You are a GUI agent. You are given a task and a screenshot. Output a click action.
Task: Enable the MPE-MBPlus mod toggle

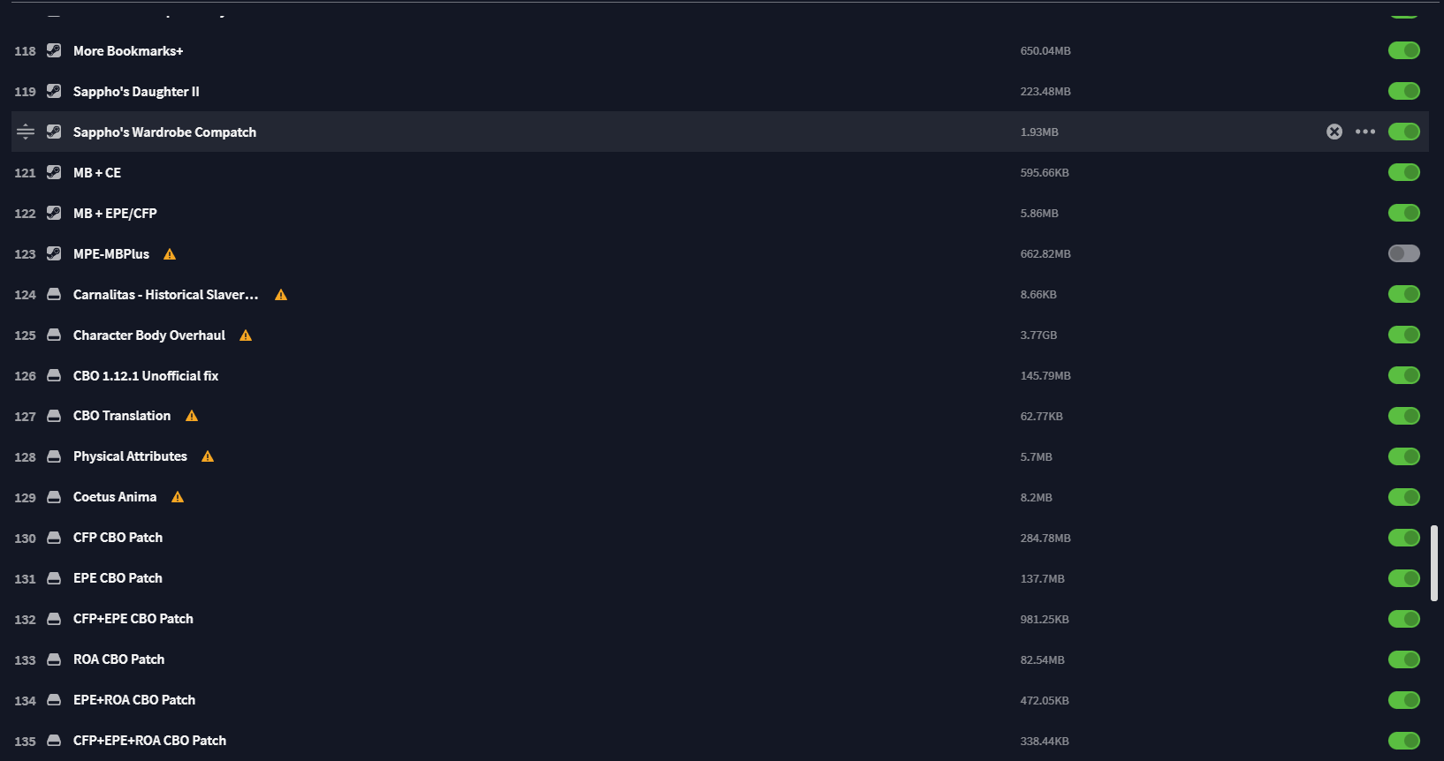[x=1403, y=253]
